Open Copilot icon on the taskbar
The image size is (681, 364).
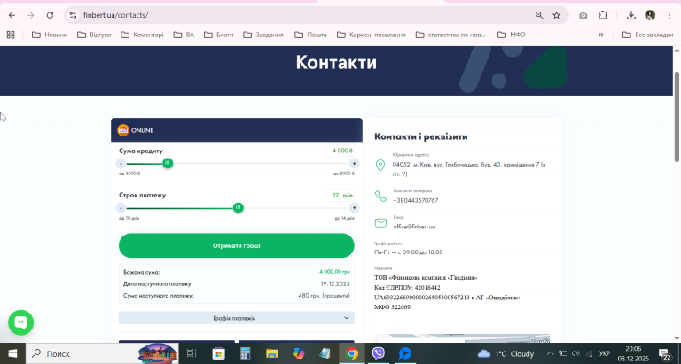pos(298,353)
